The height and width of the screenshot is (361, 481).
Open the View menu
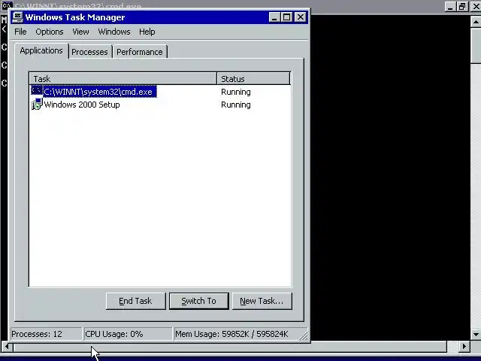click(x=80, y=32)
